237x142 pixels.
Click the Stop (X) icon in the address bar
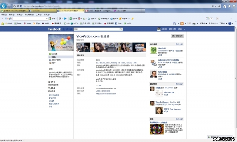click(x=18, y=6)
